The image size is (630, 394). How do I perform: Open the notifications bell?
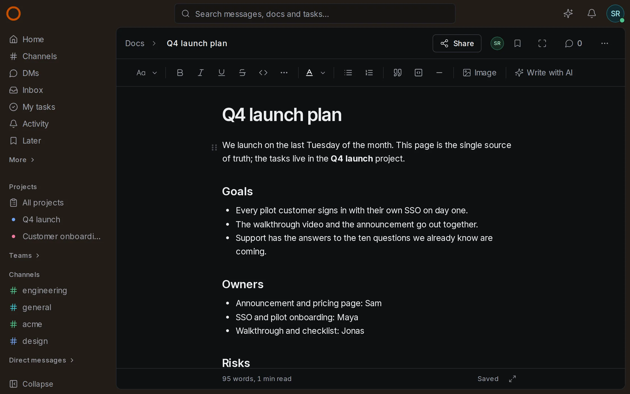pos(592,14)
